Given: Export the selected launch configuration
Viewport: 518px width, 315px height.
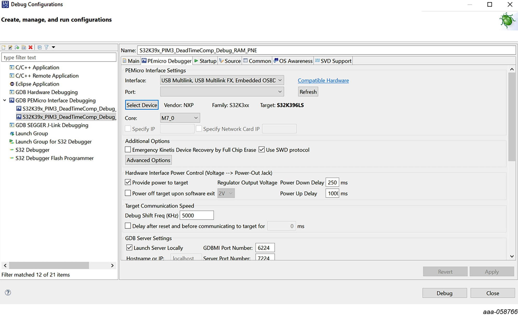Looking at the screenshot, I should pyautogui.click(x=17, y=47).
